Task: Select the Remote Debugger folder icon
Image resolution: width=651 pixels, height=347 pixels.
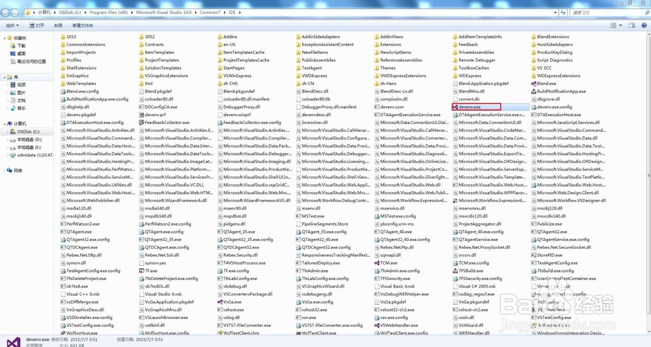Action: coord(456,60)
